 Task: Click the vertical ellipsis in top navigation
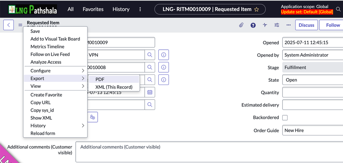pyautogui.click(x=140, y=9)
